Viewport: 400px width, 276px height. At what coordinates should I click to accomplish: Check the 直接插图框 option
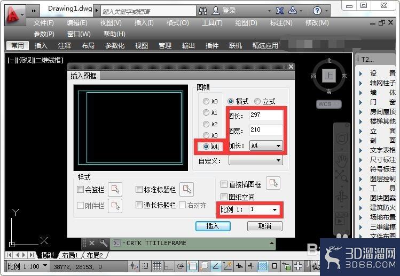click(224, 184)
